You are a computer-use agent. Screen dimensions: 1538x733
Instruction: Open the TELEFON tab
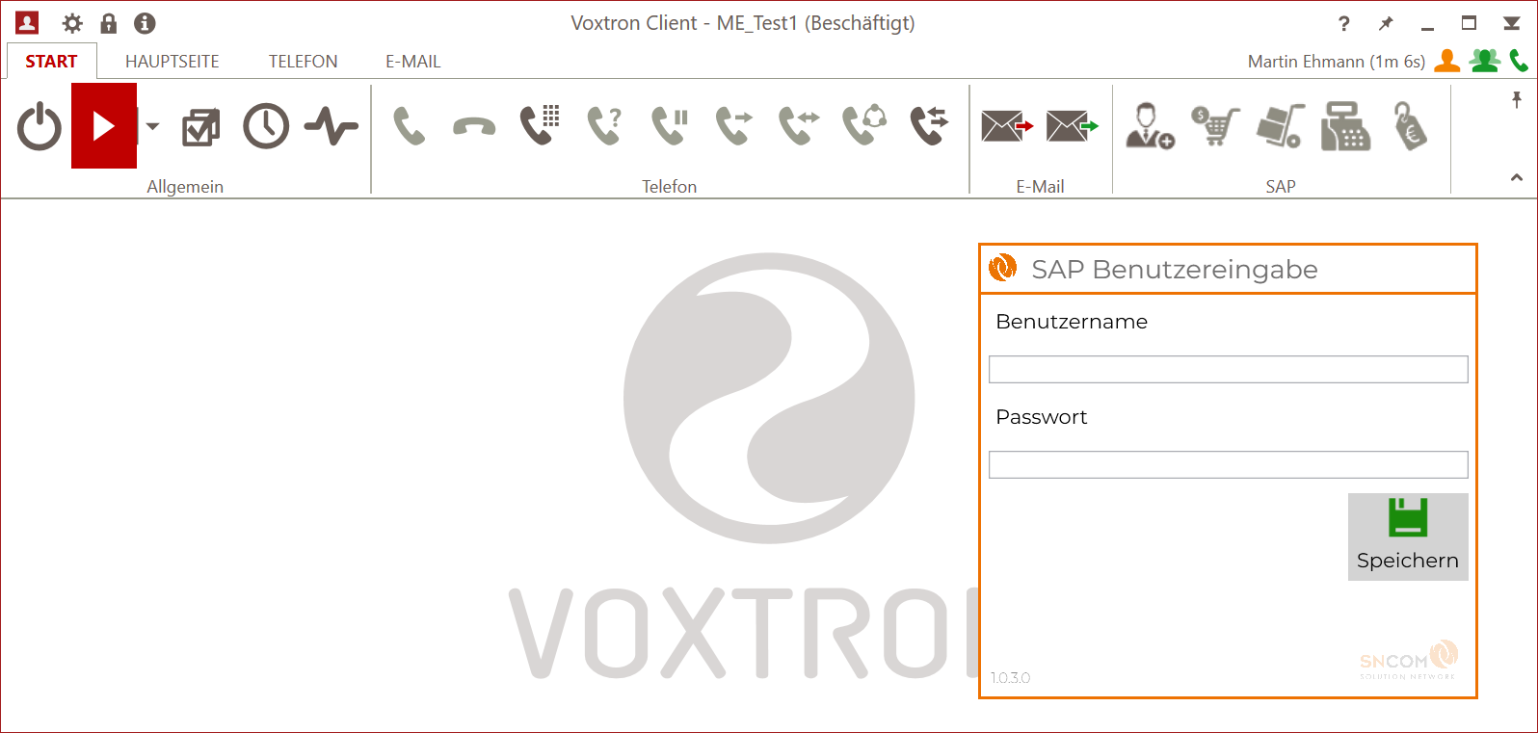303,62
